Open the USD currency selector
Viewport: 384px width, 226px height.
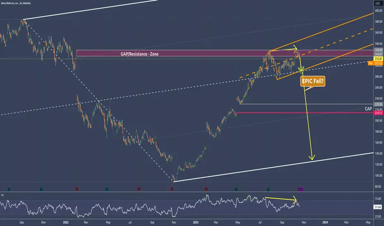click(x=378, y=3)
